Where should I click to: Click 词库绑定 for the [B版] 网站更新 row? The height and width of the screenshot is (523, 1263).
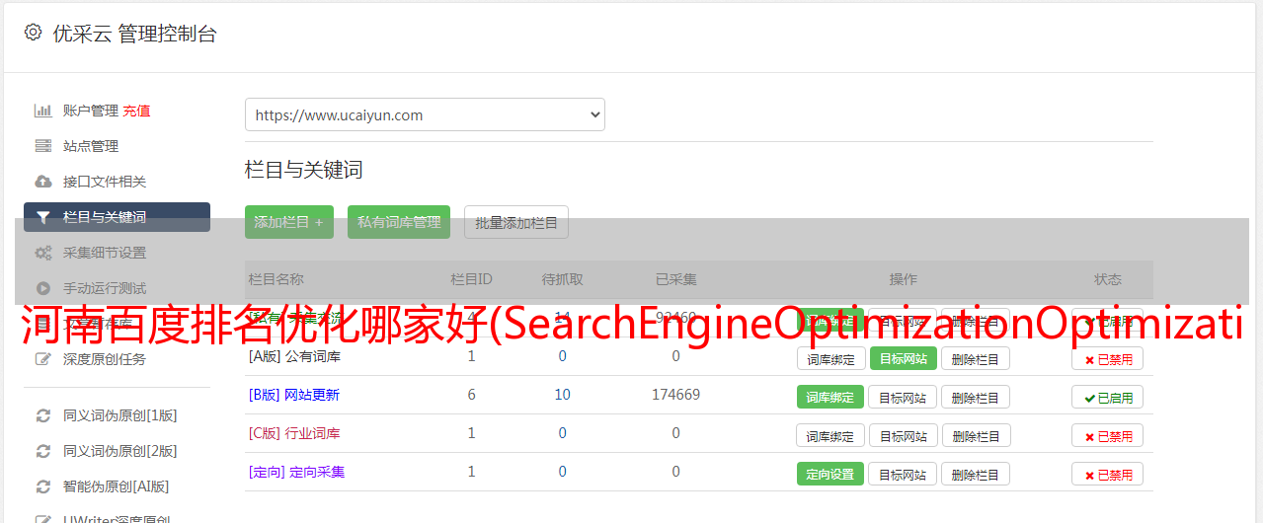830,398
